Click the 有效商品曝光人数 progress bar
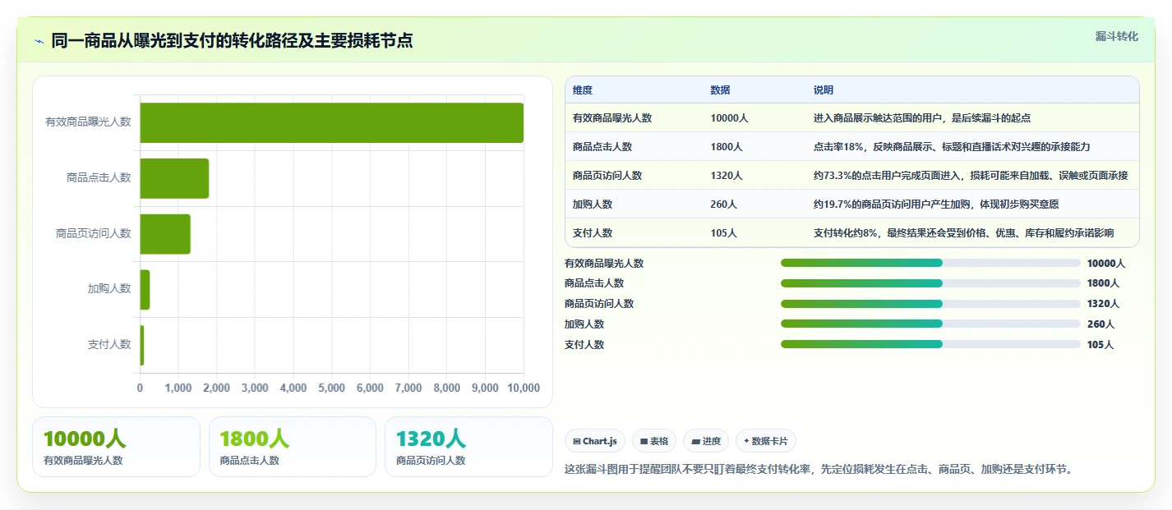Screen dimensions: 1172x510 click(930, 263)
